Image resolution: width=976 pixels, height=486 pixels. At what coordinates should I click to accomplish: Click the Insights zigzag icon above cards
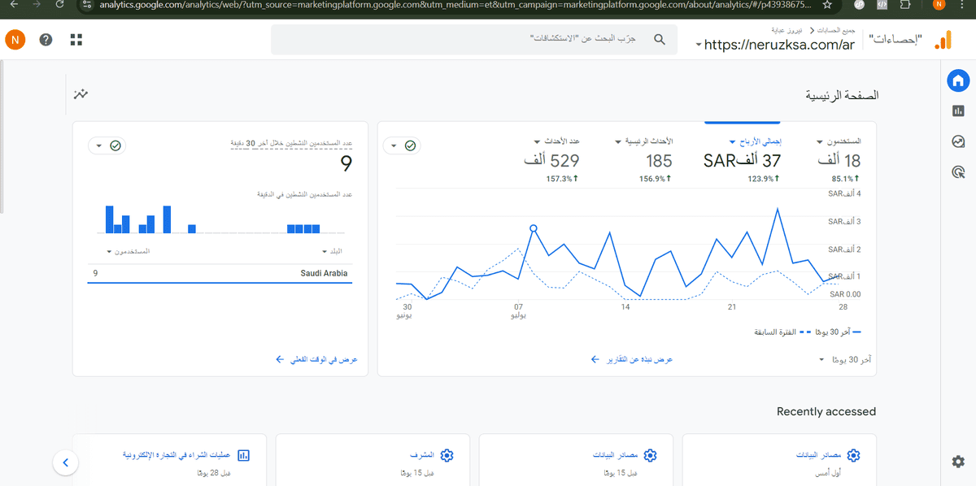coord(81,93)
